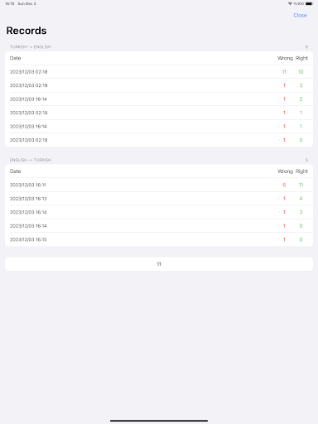Tap the home indicator bar
318x424 pixels.
click(x=159, y=421)
